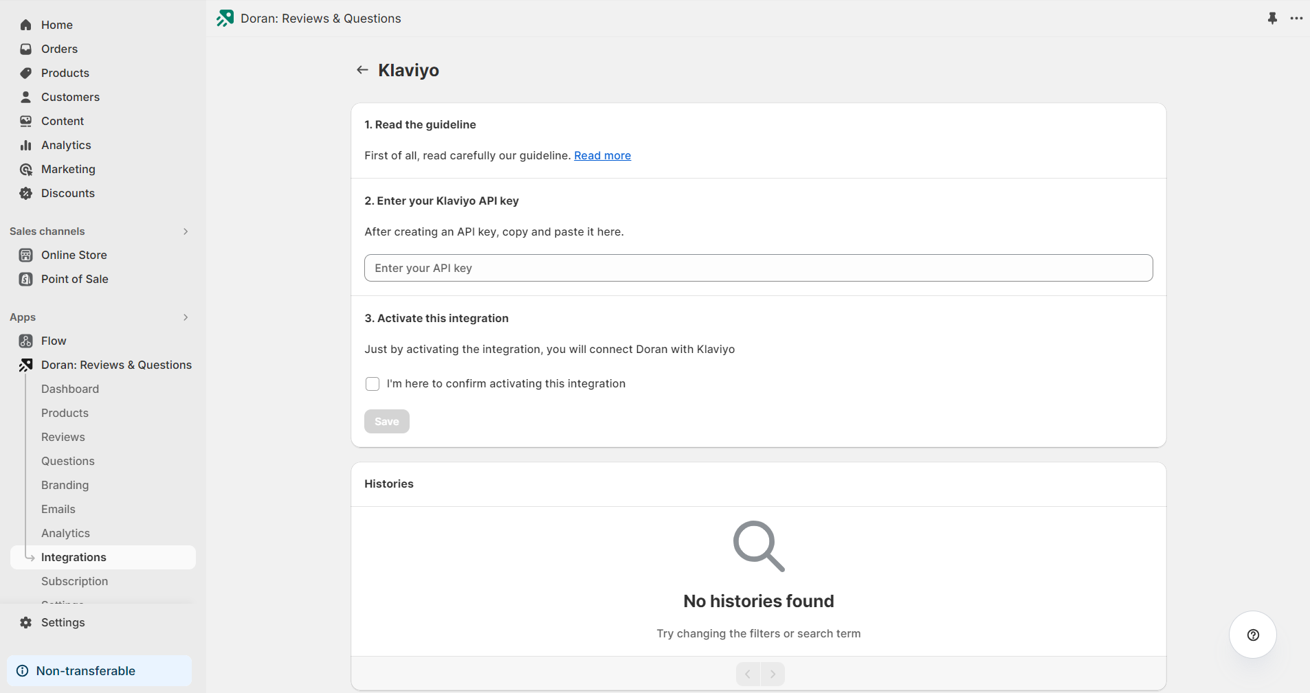Screen dimensions: 1310x693
Task: Click the Products tag icon
Action: coord(26,73)
